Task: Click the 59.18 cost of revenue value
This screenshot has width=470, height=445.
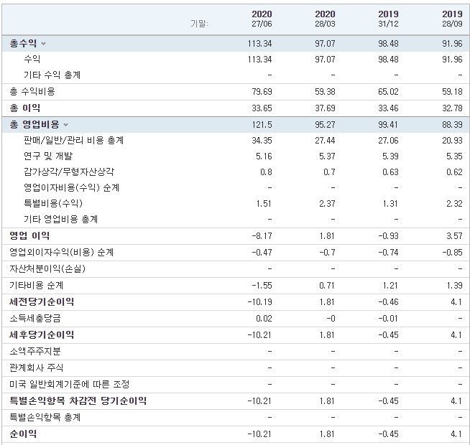Action: [452, 91]
